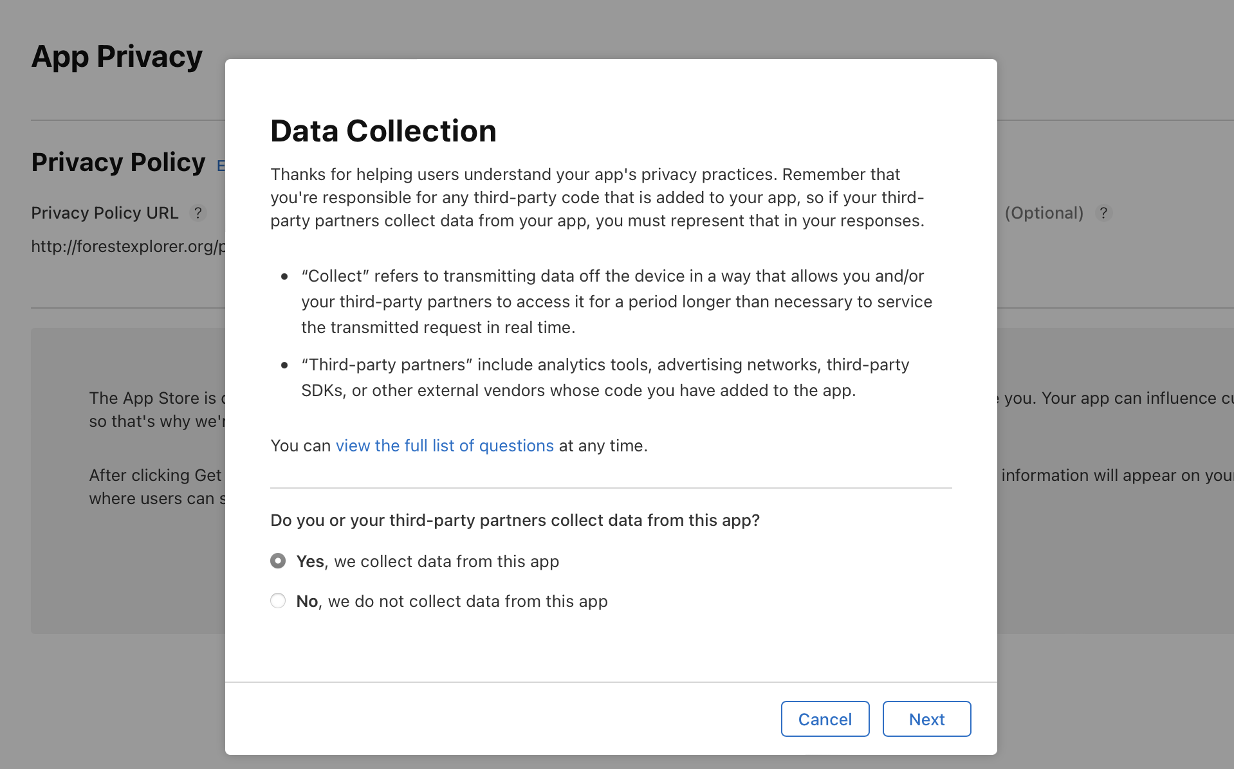The width and height of the screenshot is (1234, 769).
Task: Open the full list of questions link
Action: (x=445, y=446)
